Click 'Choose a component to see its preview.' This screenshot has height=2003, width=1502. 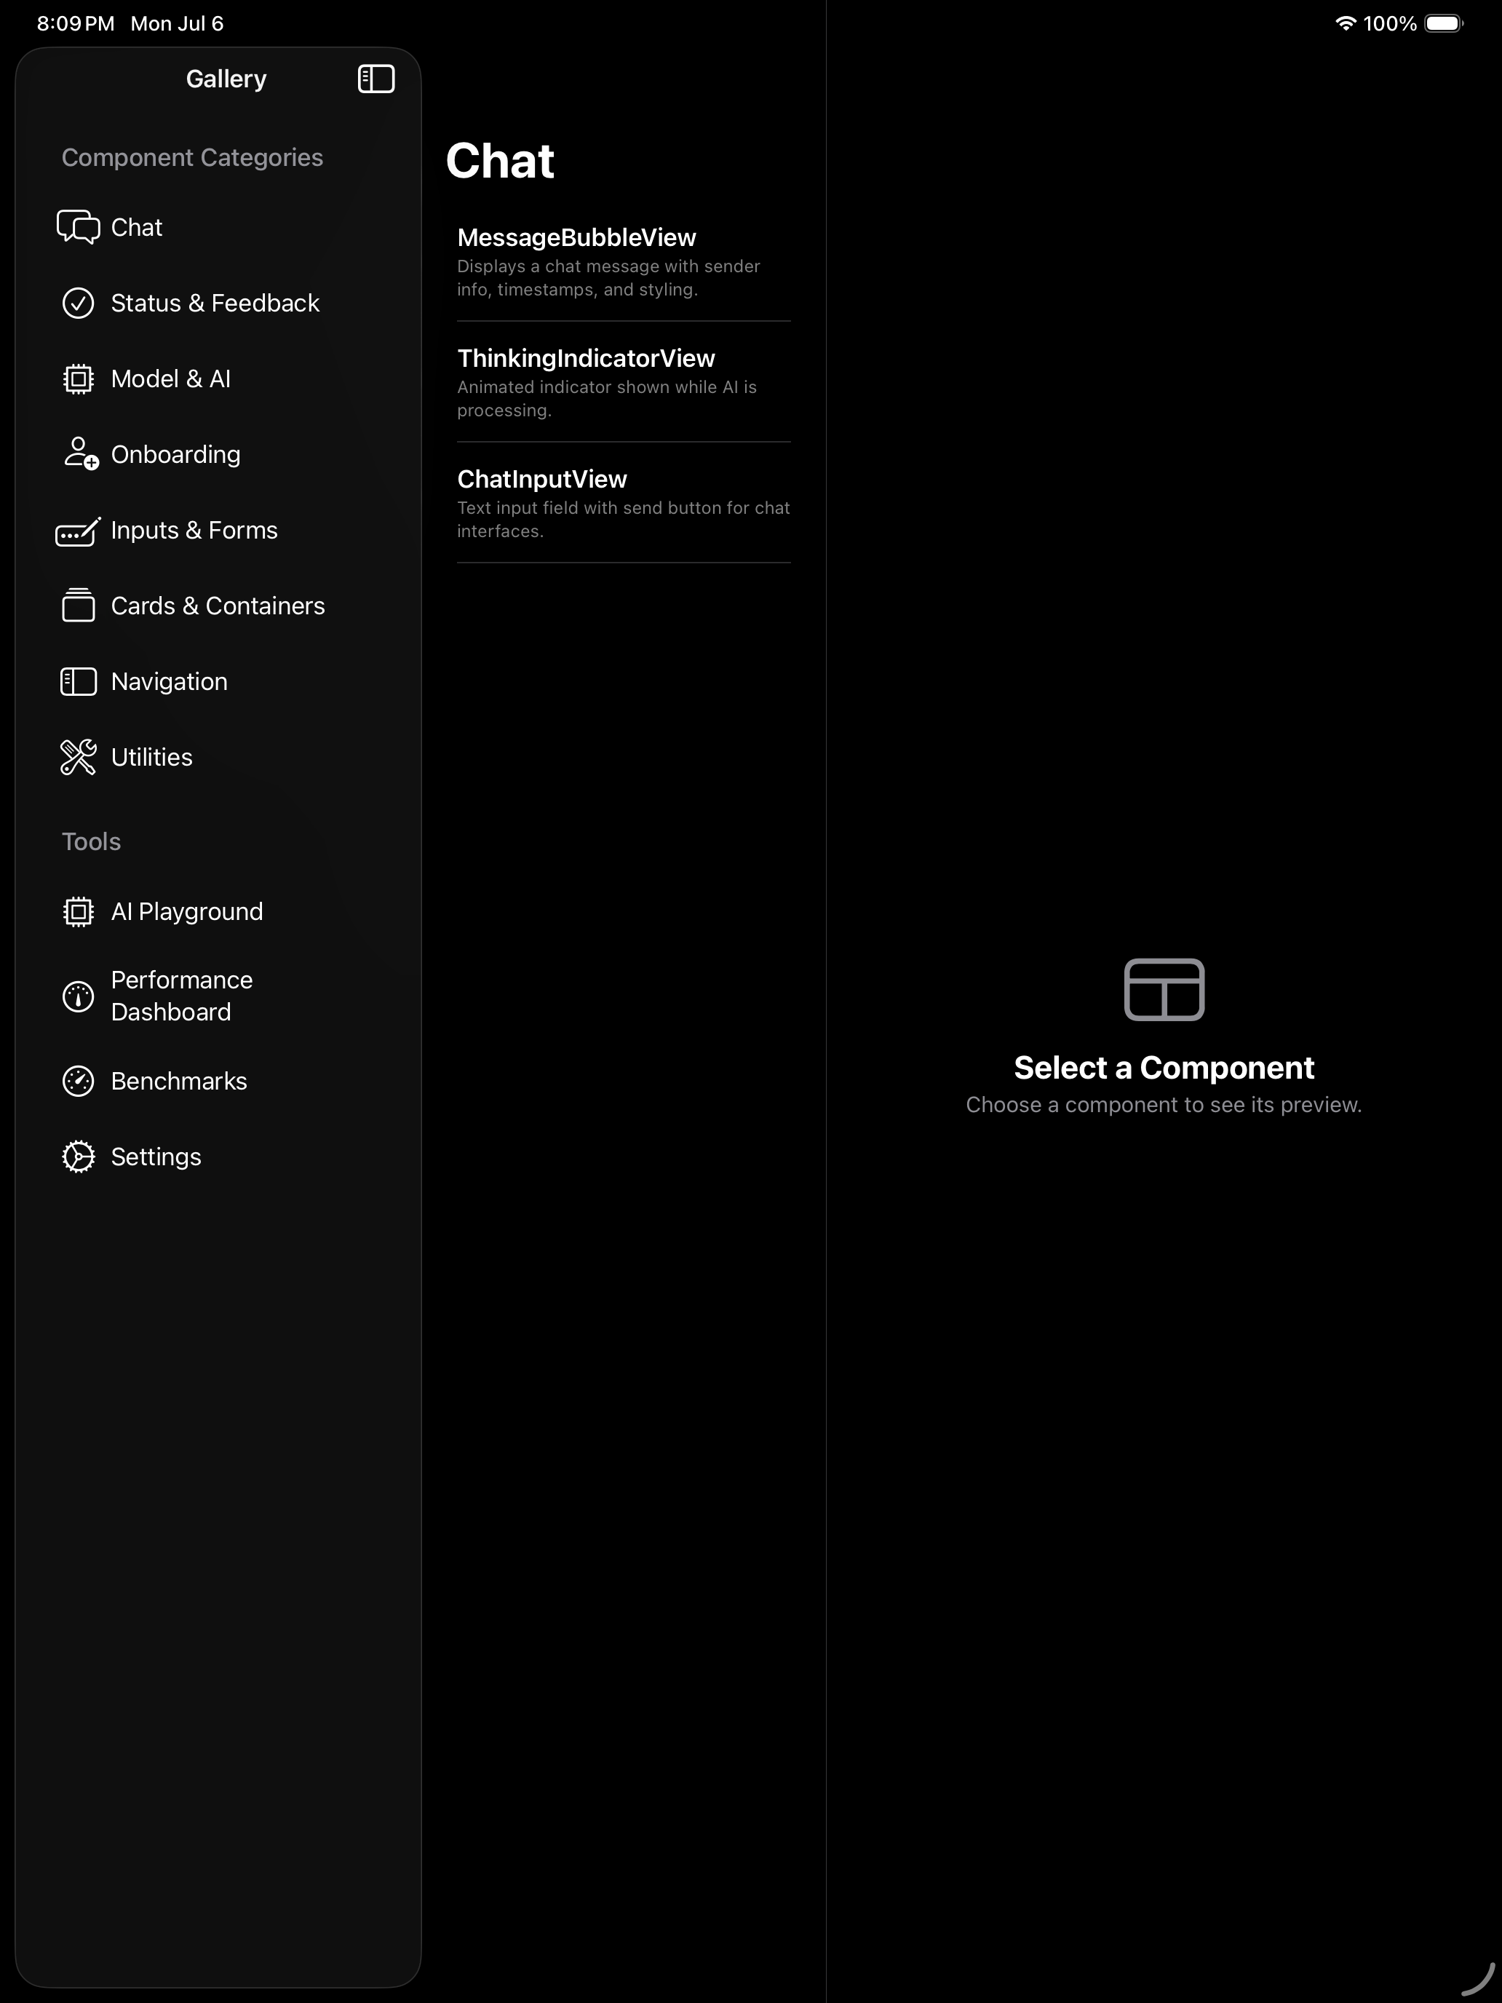[x=1164, y=1105]
